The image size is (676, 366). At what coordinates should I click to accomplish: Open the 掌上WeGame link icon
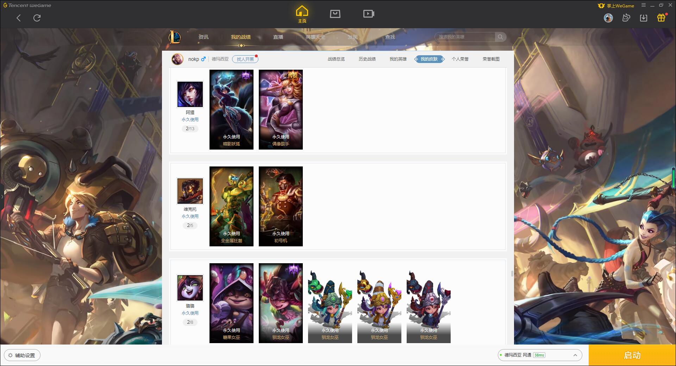(x=616, y=6)
